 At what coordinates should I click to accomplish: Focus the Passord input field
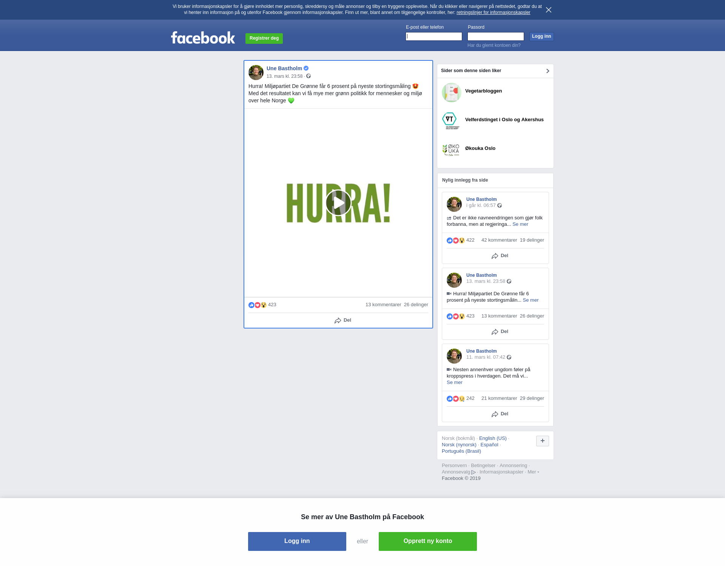click(496, 36)
